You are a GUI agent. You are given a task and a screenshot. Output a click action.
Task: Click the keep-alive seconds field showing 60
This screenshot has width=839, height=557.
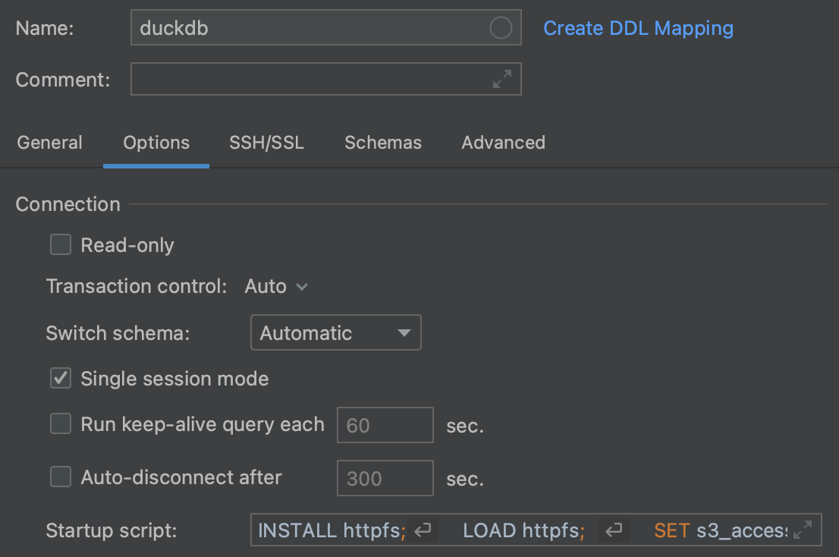pyautogui.click(x=385, y=425)
